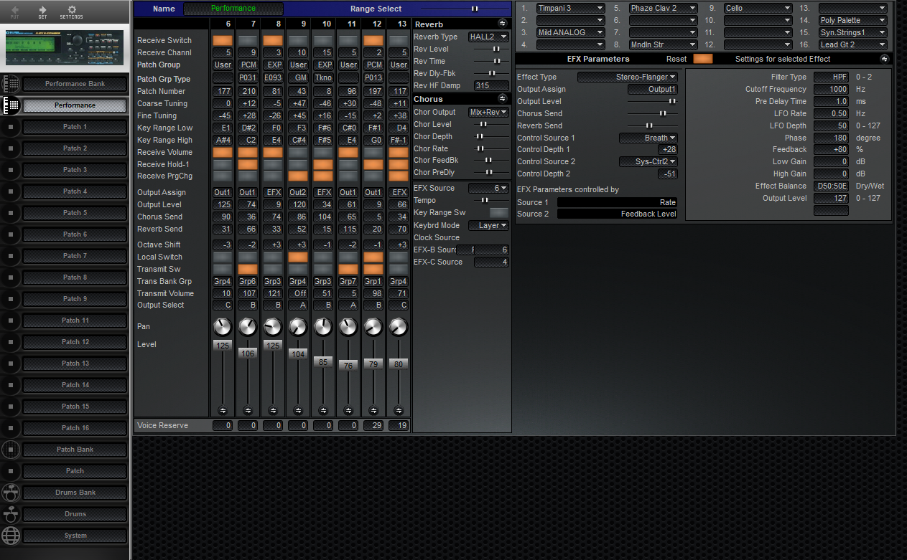Click the Patch button in sidebar

75,471
